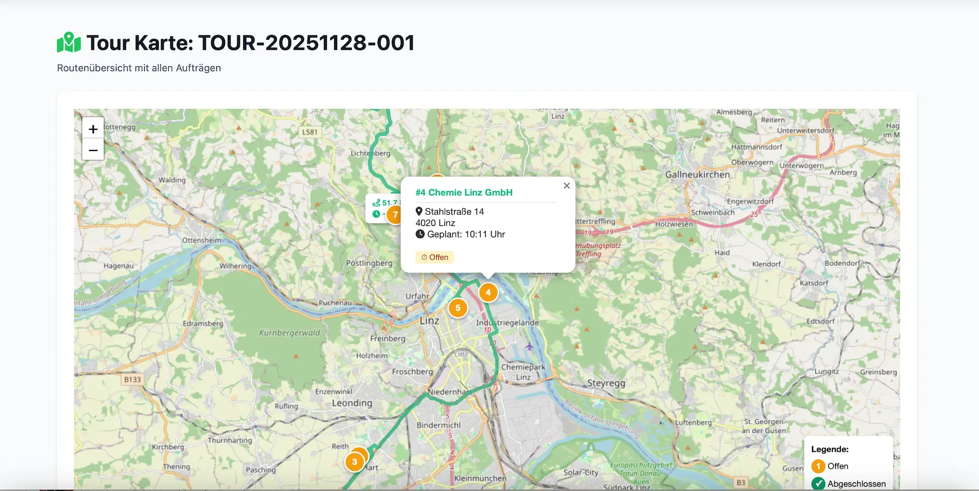This screenshot has height=491, width=979.
Task: Close the Chemie Linz GmbH popup
Action: click(x=566, y=185)
